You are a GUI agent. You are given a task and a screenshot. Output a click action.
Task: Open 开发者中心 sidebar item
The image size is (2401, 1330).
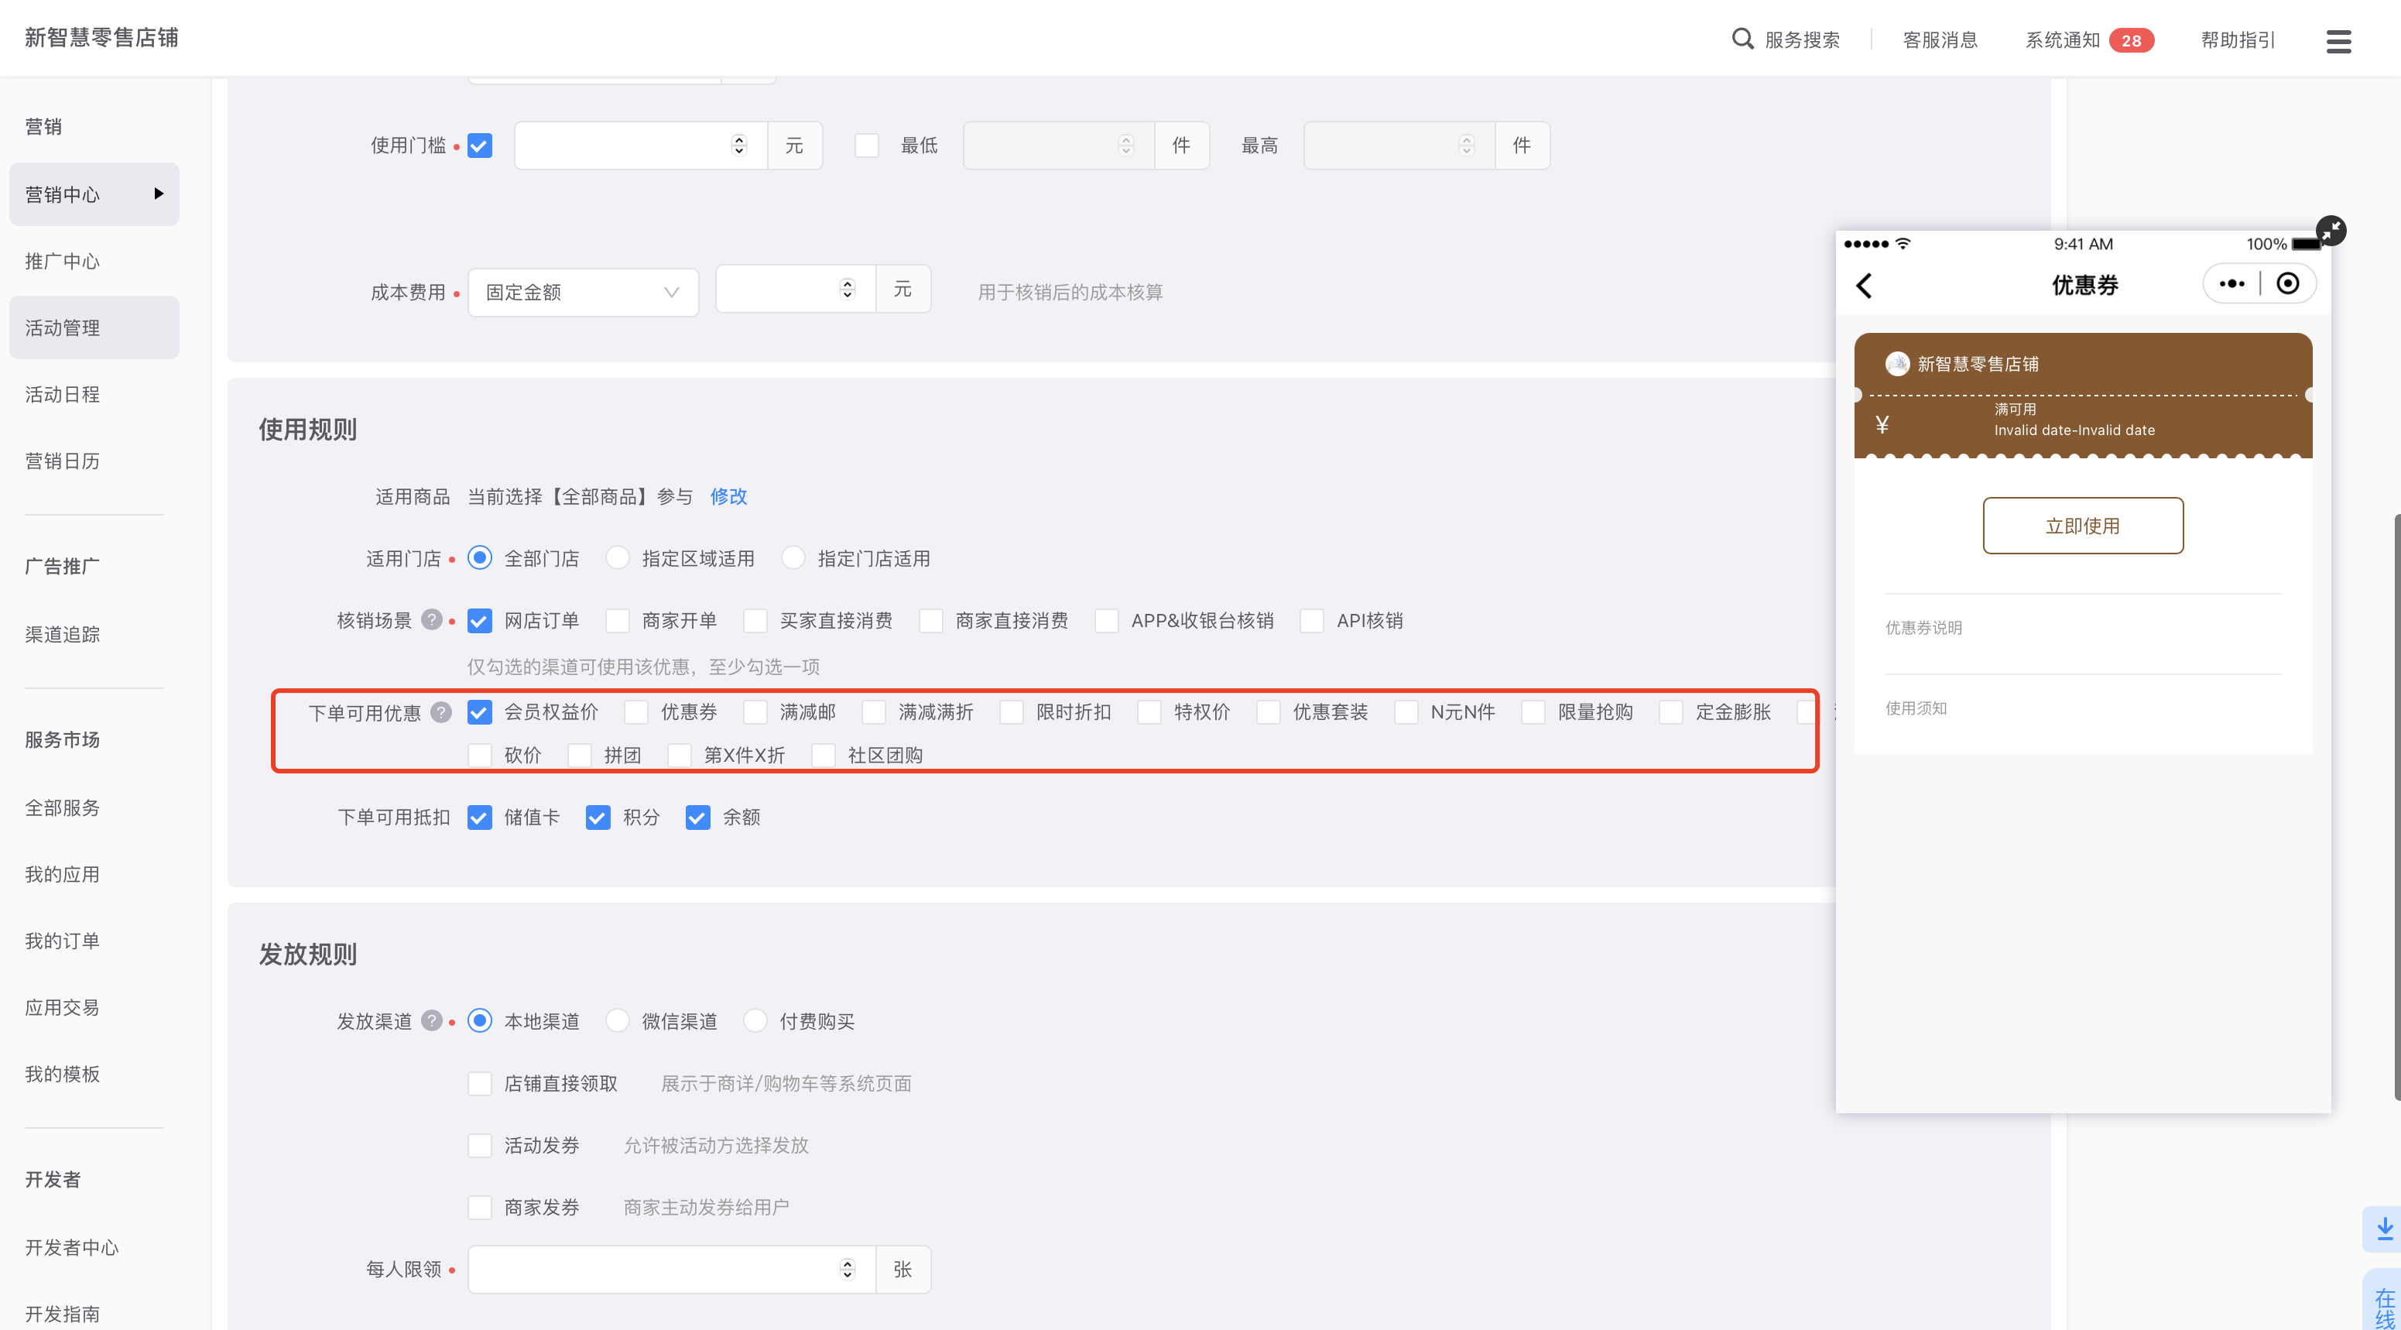tap(72, 1248)
